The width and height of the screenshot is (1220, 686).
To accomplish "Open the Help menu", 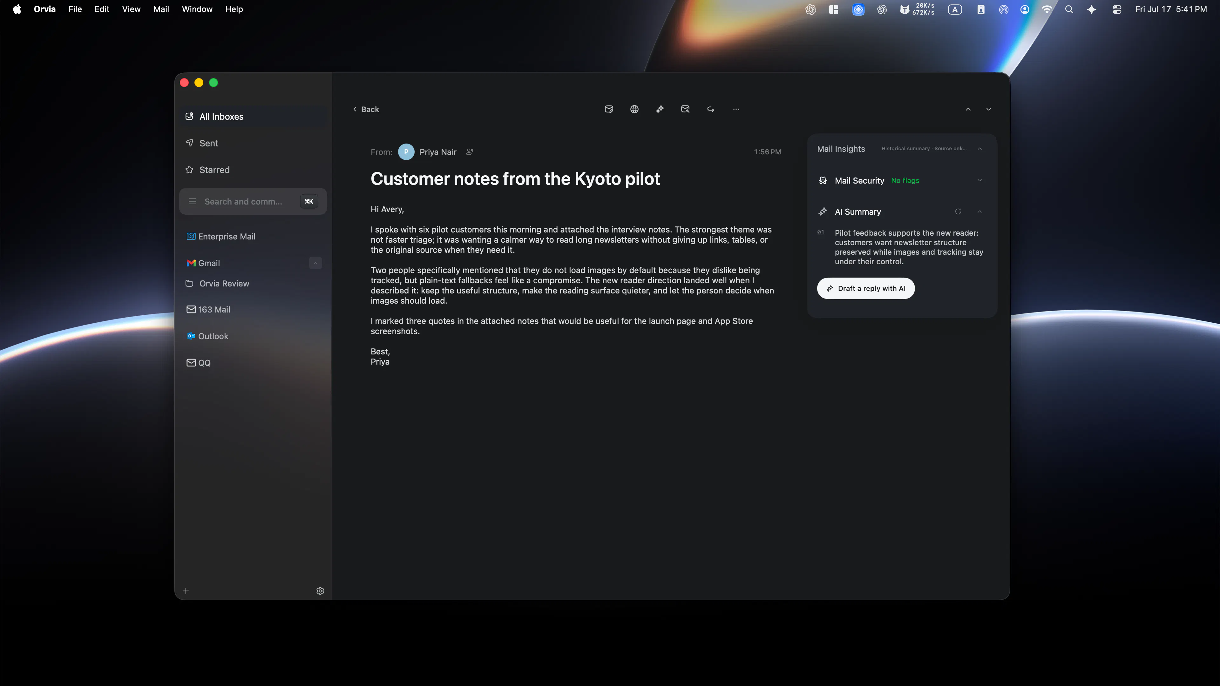I will 234,10.
